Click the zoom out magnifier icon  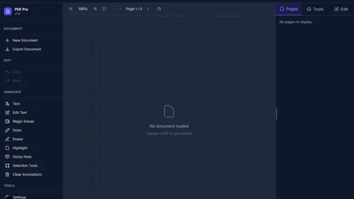pyautogui.click(x=71, y=9)
